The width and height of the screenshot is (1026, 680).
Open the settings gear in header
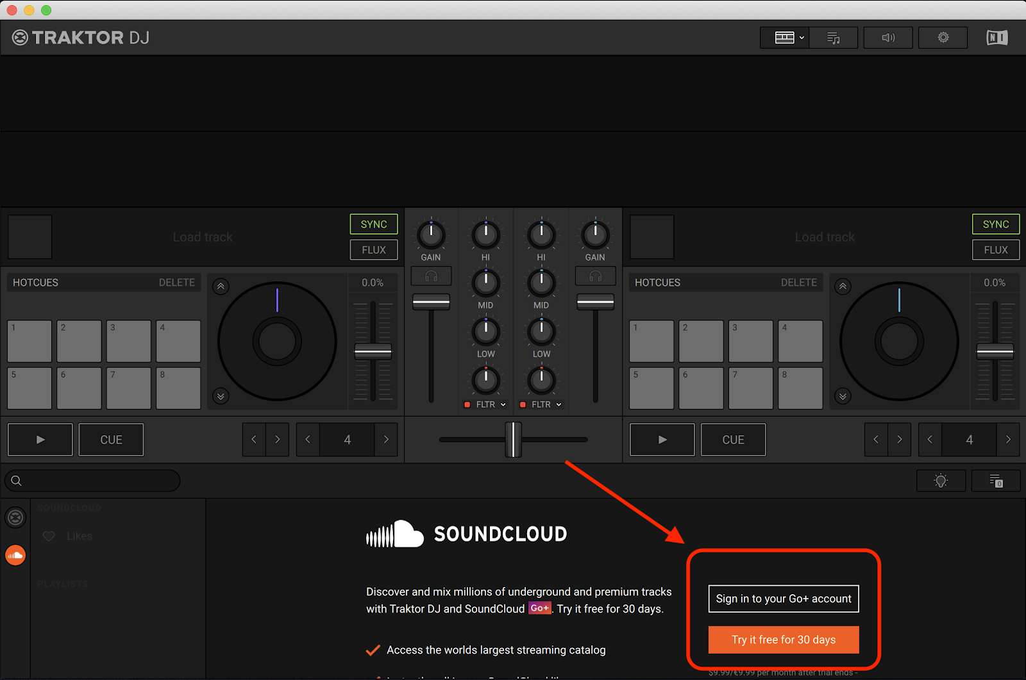(x=943, y=38)
